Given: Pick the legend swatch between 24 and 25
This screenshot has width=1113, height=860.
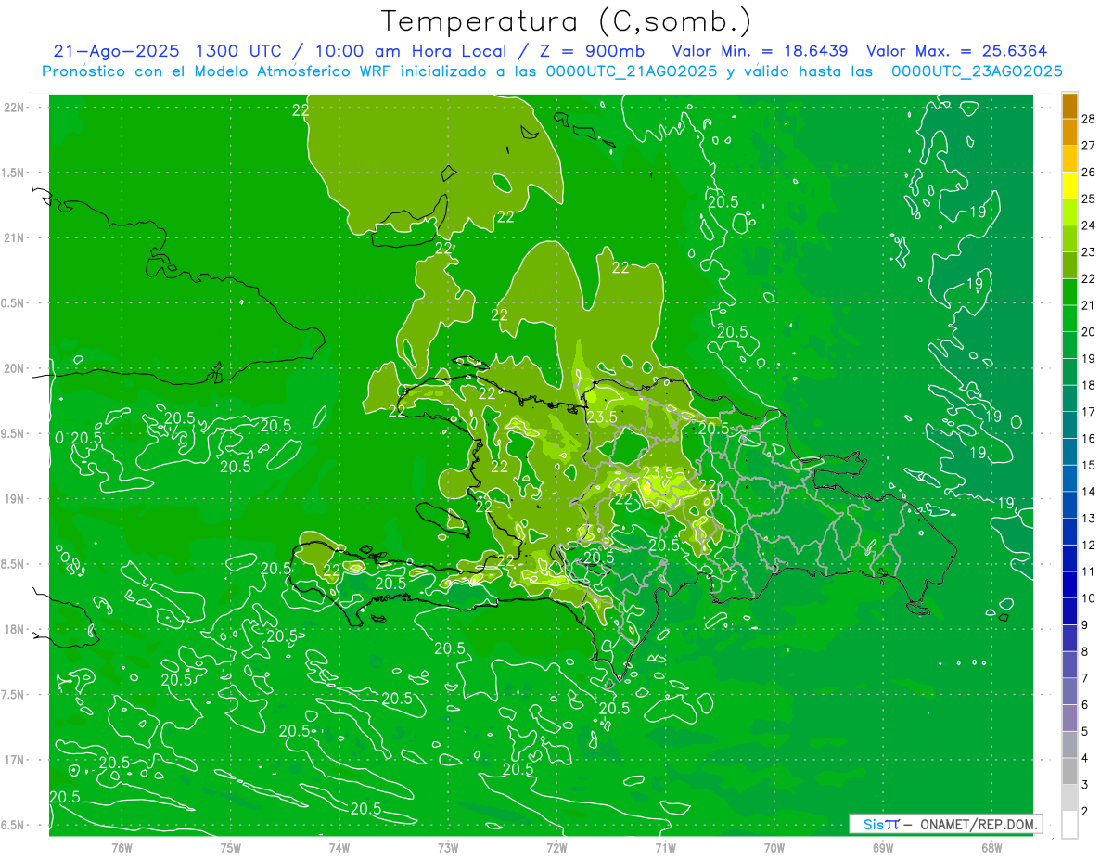Looking at the screenshot, I should [x=1069, y=212].
